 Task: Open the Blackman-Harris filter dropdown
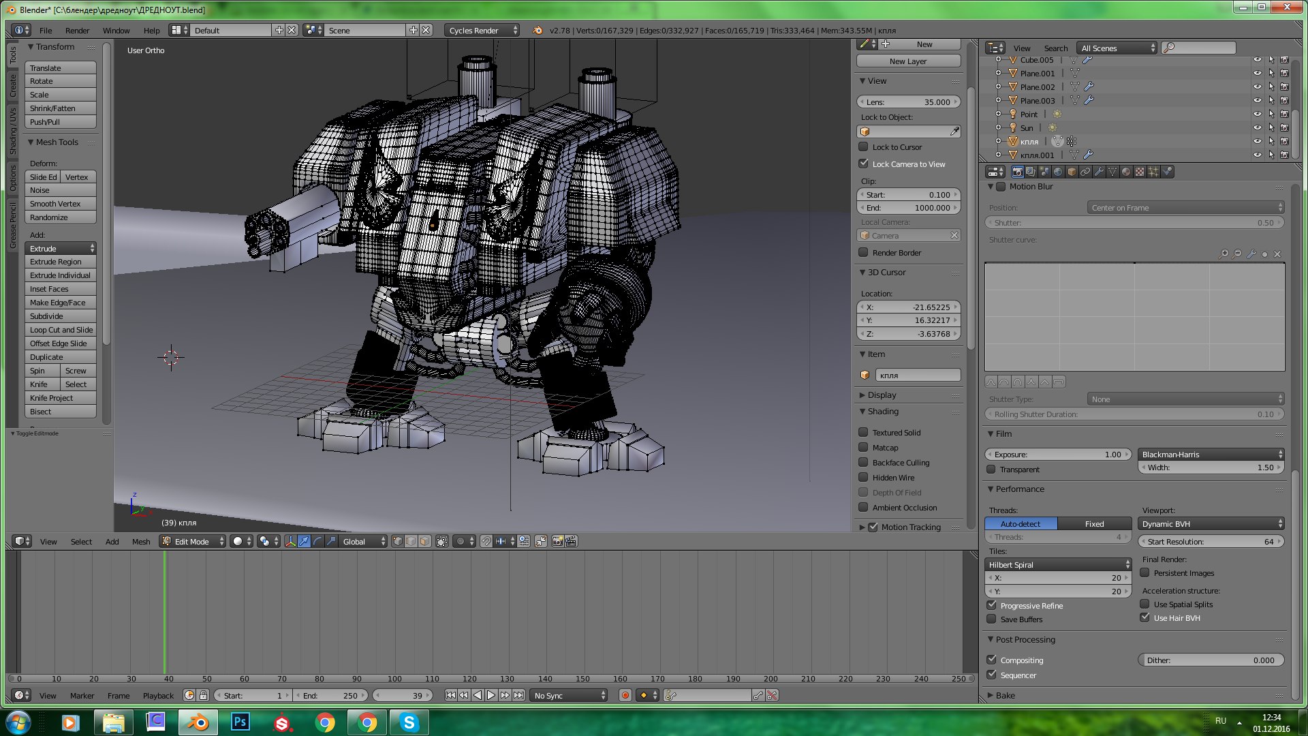click(1211, 455)
